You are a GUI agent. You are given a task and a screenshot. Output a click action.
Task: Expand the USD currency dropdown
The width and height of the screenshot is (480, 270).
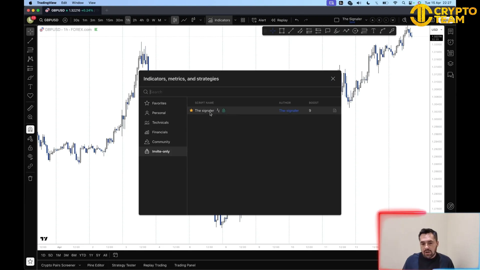[x=437, y=30]
